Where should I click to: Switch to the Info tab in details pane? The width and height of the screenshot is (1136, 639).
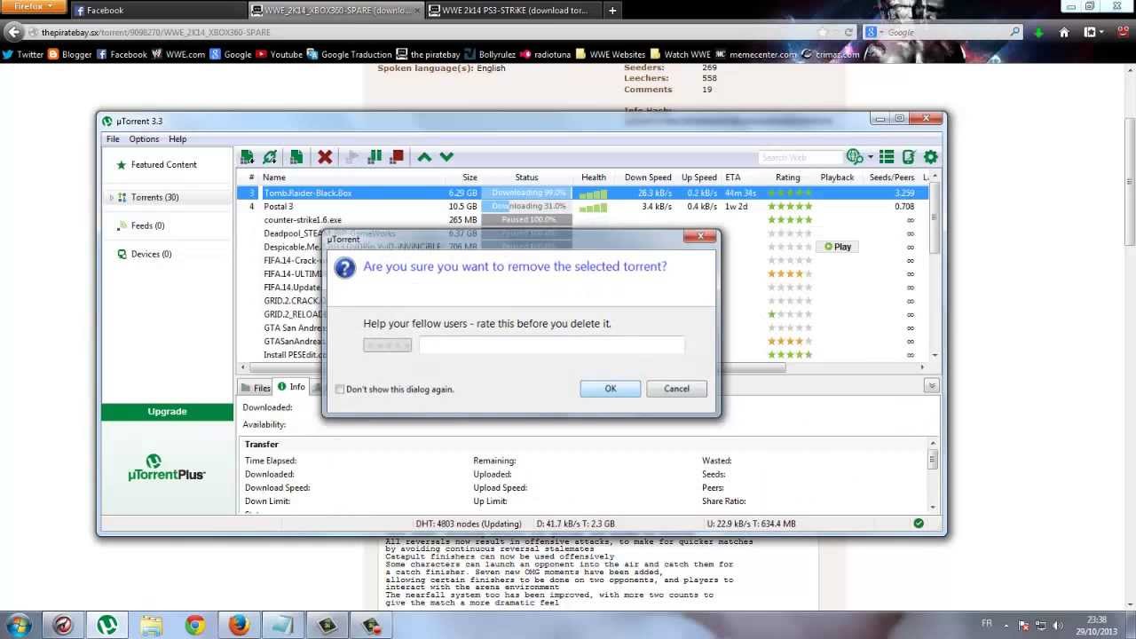click(x=291, y=387)
